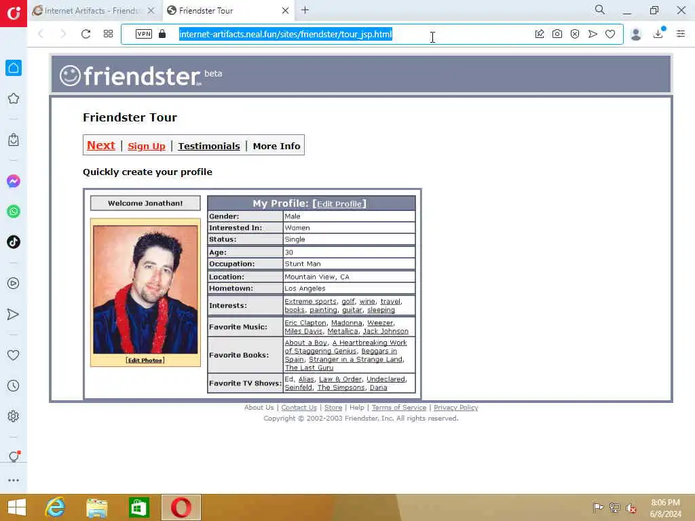Open the Testimonials link
The height and width of the screenshot is (521, 695).
(x=209, y=147)
